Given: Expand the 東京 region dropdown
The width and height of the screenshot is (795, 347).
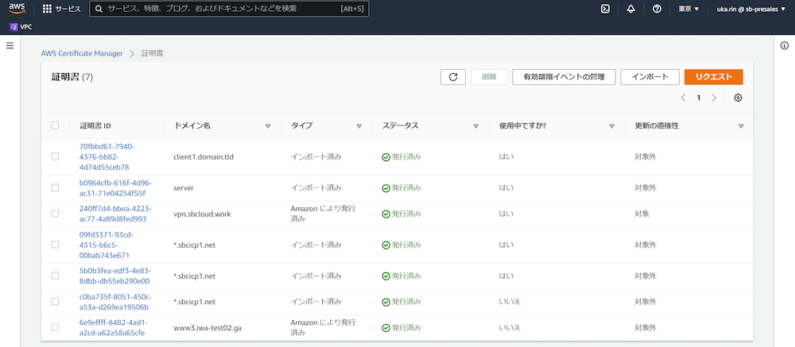Looking at the screenshot, I should point(688,9).
